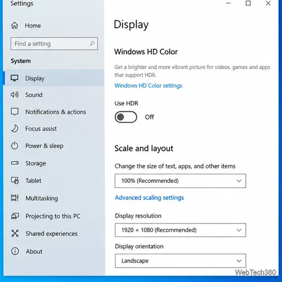Click the Display monitor icon in sidebar

pyautogui.click(x=14, y=78)
